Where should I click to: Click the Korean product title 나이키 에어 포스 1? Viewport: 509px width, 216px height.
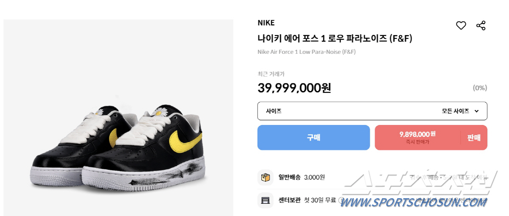click(x=335, y=39)
